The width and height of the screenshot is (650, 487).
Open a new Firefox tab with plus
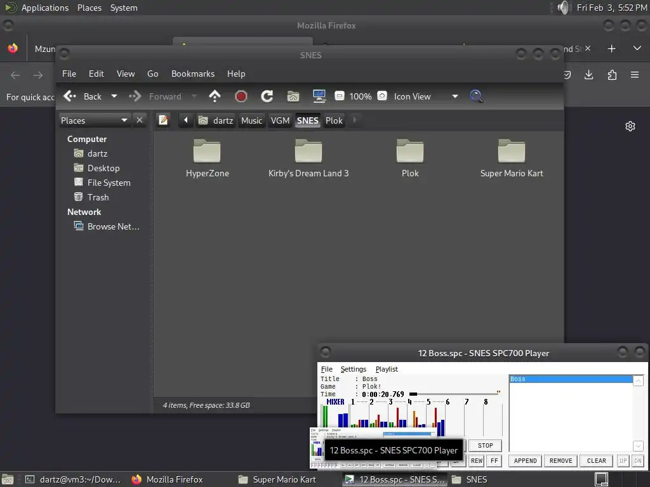(x=611, y=49)
